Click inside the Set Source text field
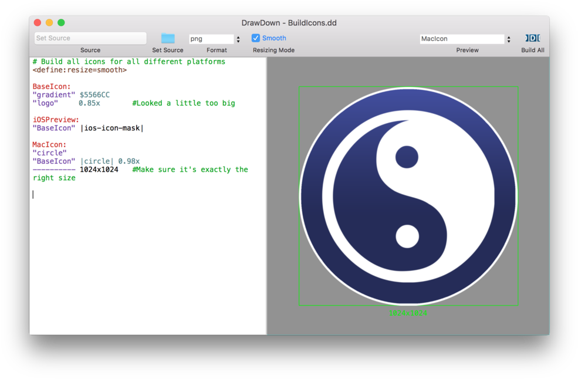Screen dimensions: 578x379 [x=90, y=38]
